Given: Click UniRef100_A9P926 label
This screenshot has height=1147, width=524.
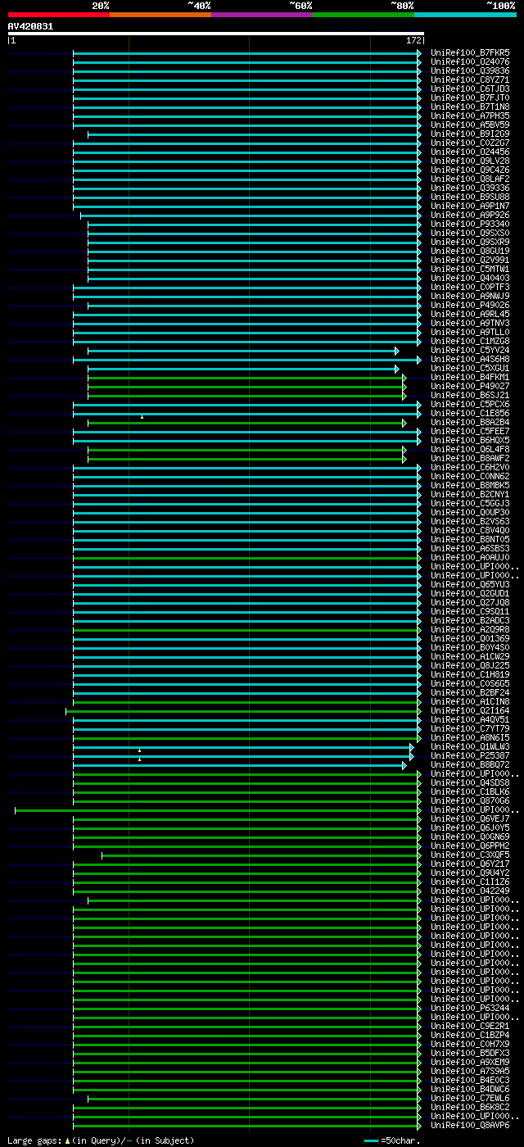Looking at the screenshot, I should tap(470, 215).
